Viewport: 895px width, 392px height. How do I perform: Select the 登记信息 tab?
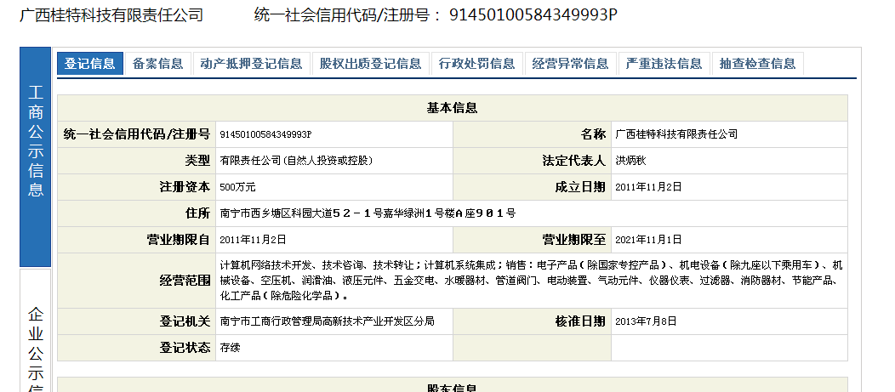pyautogui.click(x=90, y=64)
